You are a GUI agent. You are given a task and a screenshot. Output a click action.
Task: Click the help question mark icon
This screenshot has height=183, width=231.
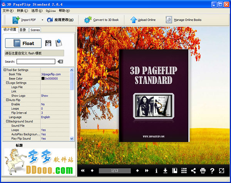[x=212, y=171]
